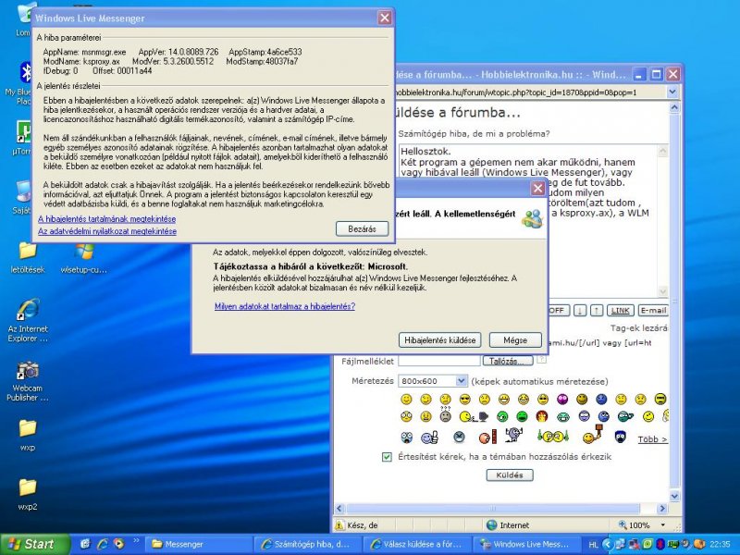Select Az Internet Explorer desktop shortcut

[28, 320]
